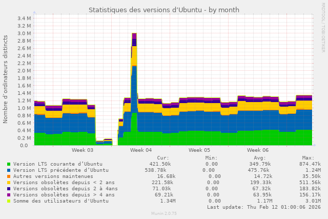The image size is (328, 219).
Task: Click the 'Munin 2.0.75' footer text
Action: (x=164, y=213)
